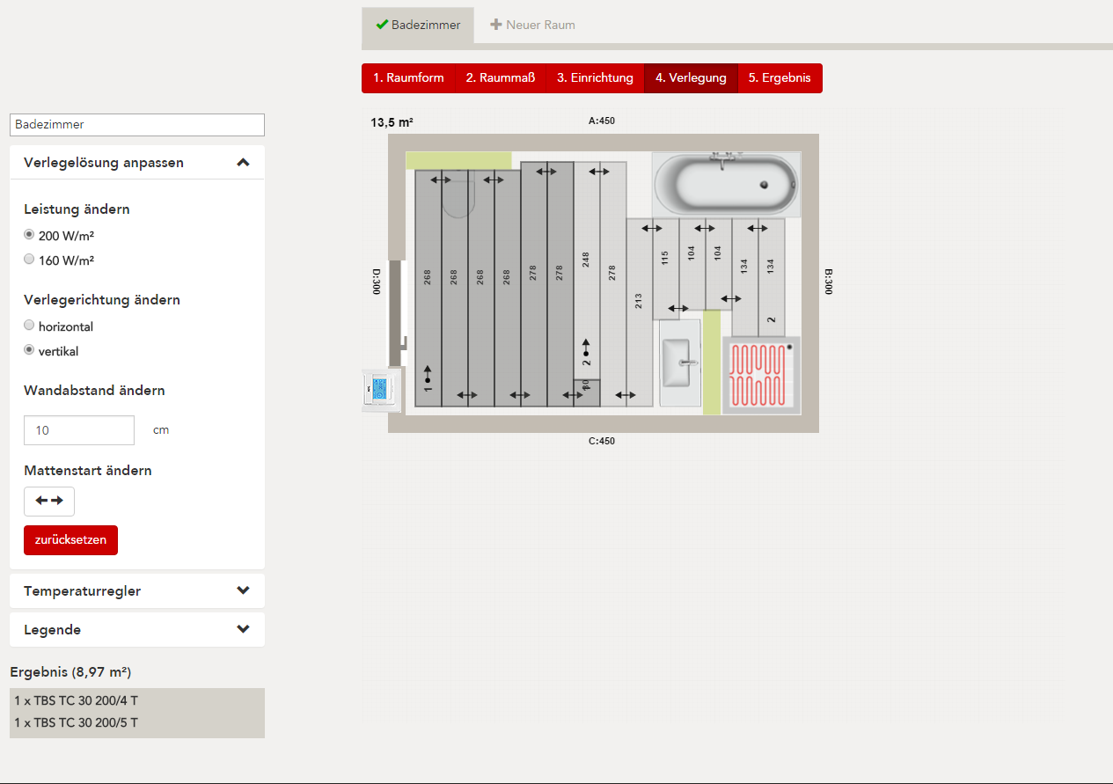Click the green checkmark on Badezimmer tab
The width and height of the screenshot is (1113, 784).
point(382,25)
